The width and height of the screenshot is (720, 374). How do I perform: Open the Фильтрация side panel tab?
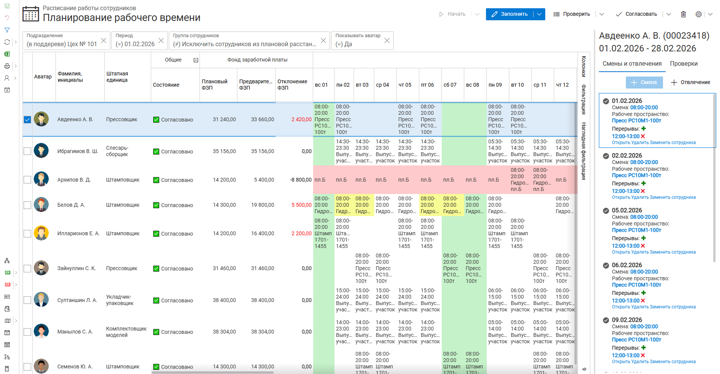(583, 99)
